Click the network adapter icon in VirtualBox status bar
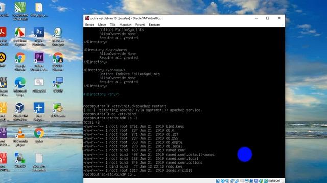The image size is (327, 183). coord(232,181)
